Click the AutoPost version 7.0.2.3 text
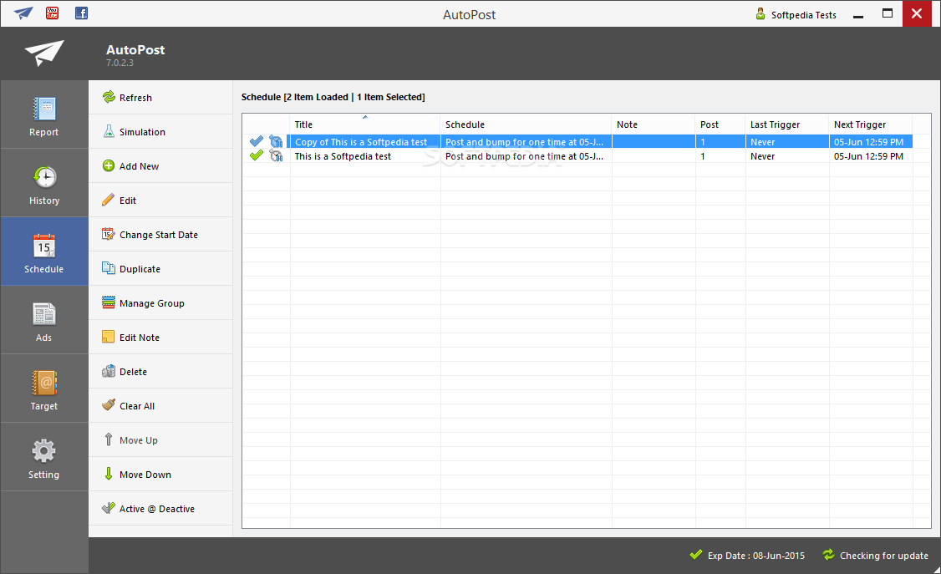941x574 pixels. 120,63
